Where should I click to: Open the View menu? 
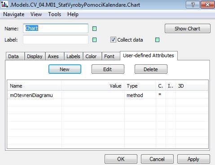point(36,14)
